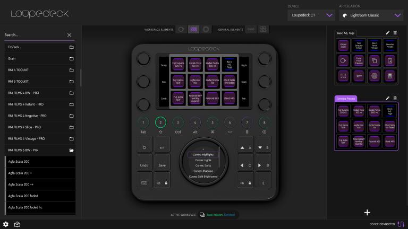Click the Kodak Ektar touch button on device screen
The image size is (408, 229).
[195, 64]
